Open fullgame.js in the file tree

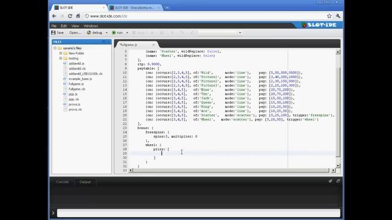click(x=76, y=84)
